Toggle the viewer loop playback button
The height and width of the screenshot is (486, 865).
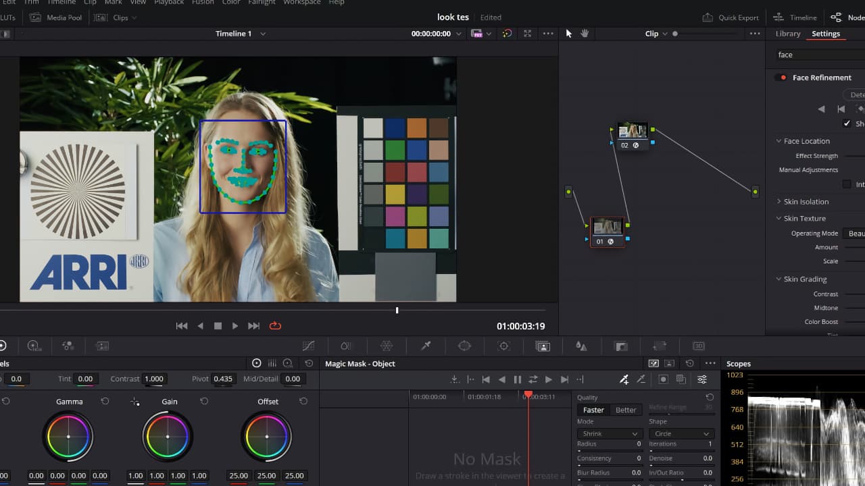[275, 325]
